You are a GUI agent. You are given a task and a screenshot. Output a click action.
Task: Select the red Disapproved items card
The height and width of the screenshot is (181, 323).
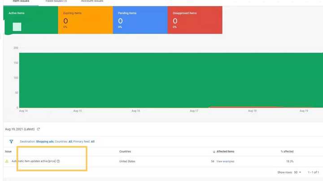pyautogui.click(x=195, y=20)
